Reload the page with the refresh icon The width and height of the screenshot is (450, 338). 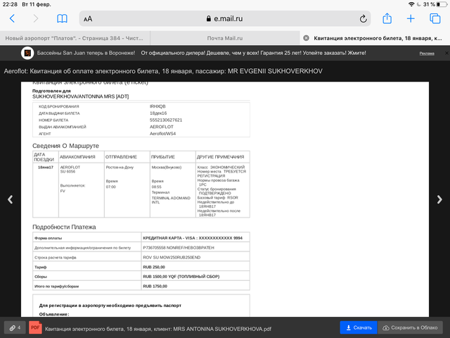tap(364, 19)
